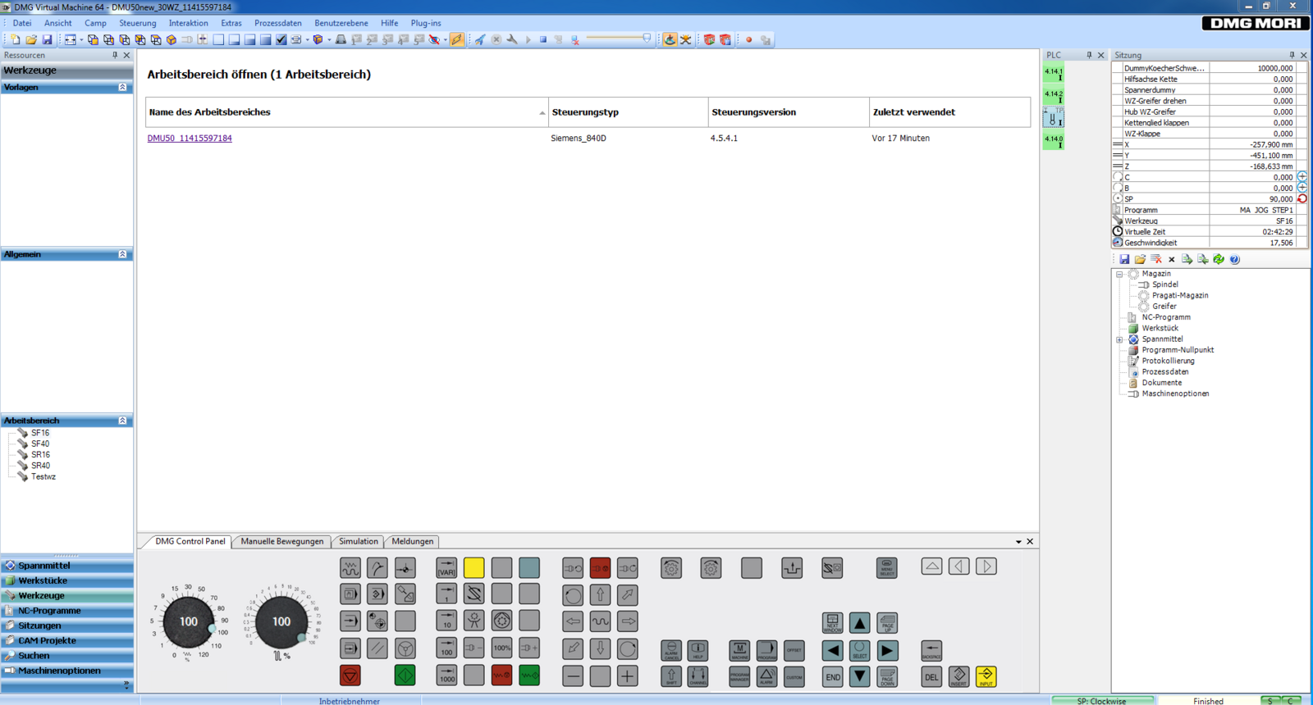Open the Steuerung menu
This screenshot has height=705, width=1313.
(x=137, y=23)
